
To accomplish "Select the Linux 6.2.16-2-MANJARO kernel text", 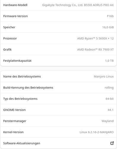I will (x=97, y=132).
